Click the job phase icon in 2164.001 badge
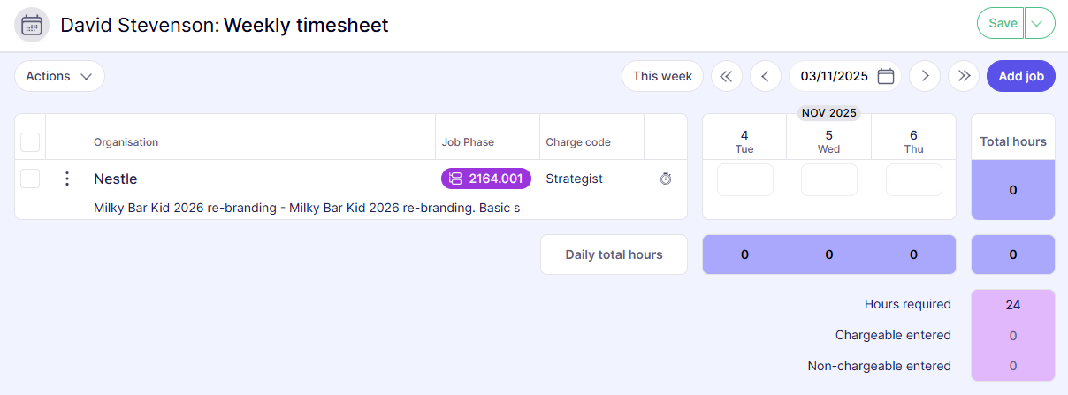The width and height of the screenshot is (1068, 395). [456, 179]
